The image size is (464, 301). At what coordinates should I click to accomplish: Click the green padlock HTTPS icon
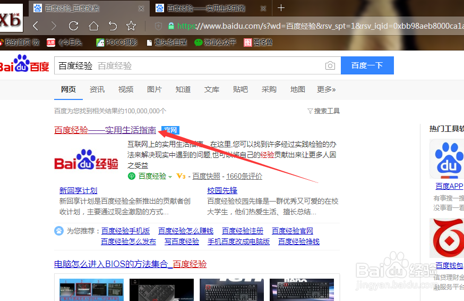pyautogui.click(x=171, y=26)
